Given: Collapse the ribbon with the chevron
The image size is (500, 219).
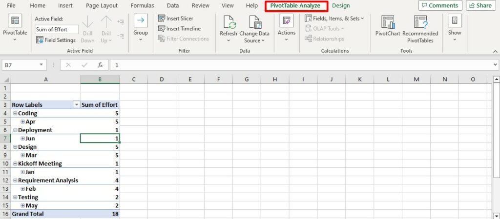Looking at the screenshot, I should (495, 51).
